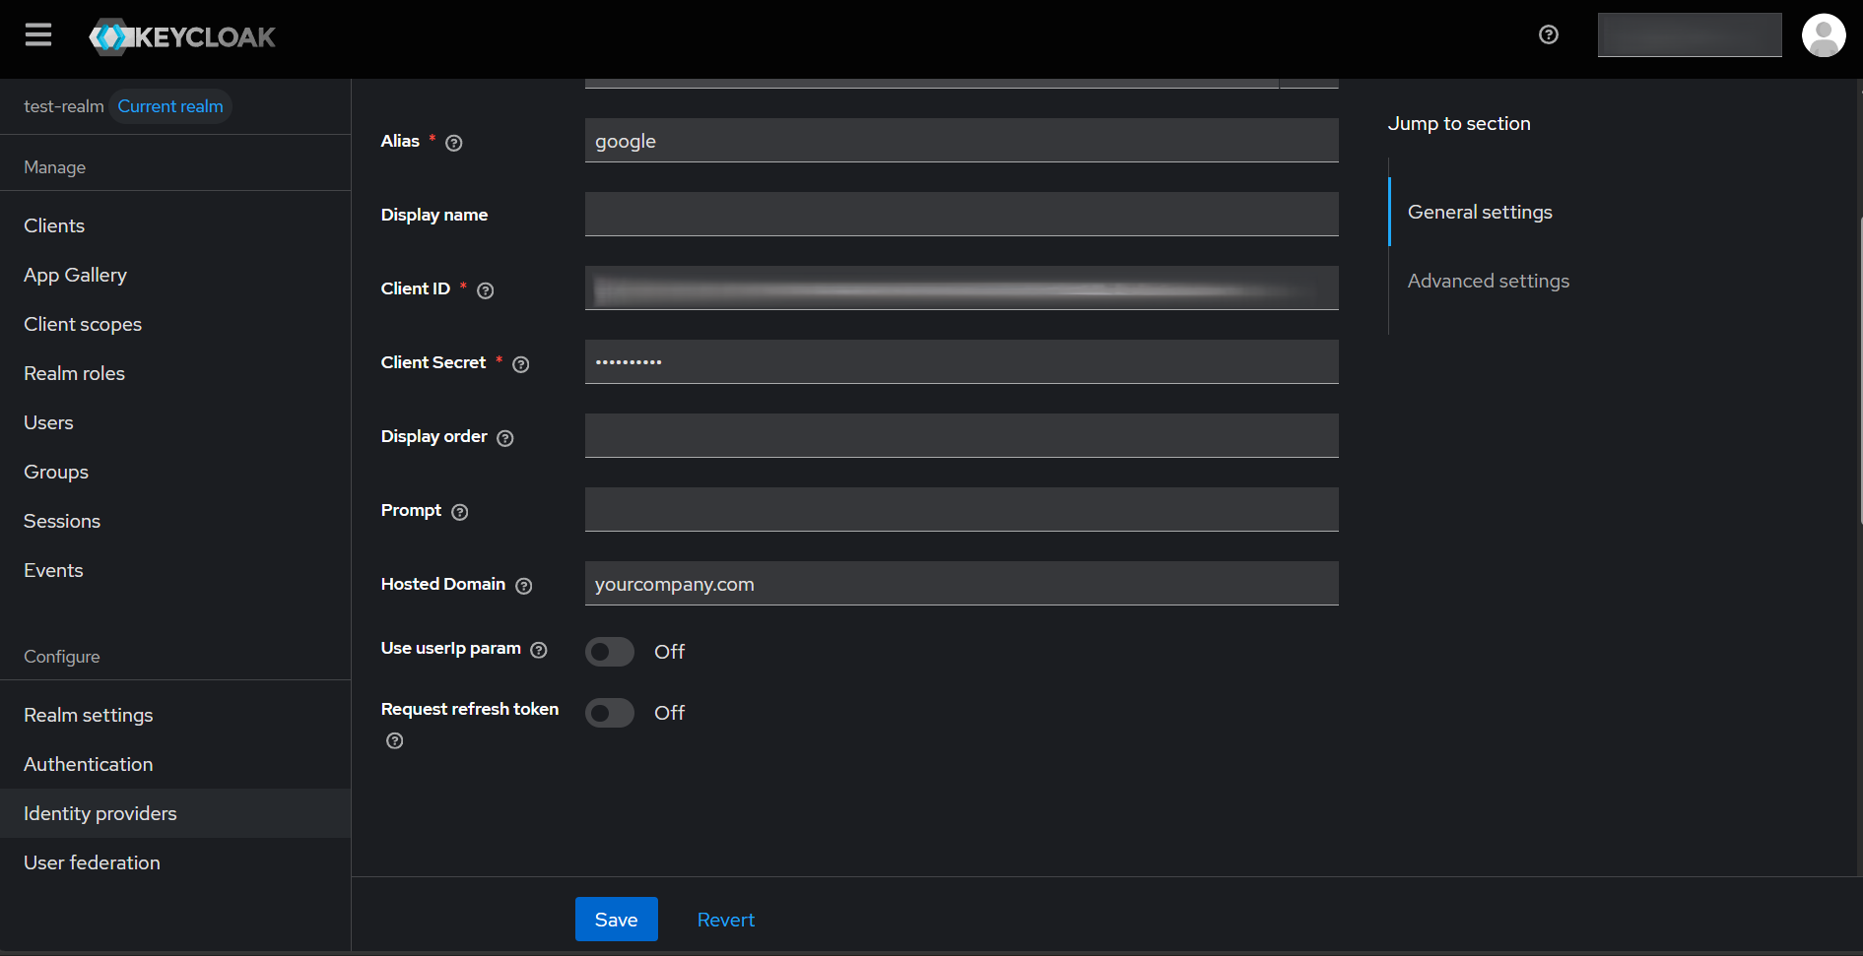This screenshot has width=1863, height=956.
Task: Jump to General settings section
Action: click(x=1480, y=212)
